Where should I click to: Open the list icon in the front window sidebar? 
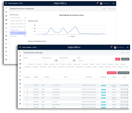20,100
